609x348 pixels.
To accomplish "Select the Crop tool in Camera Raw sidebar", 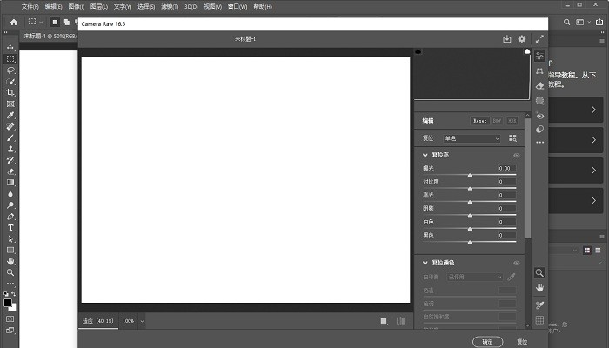I will click(539, 70).
